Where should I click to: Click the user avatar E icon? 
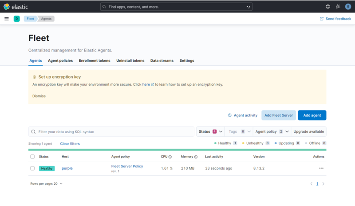tap(348, 7)
